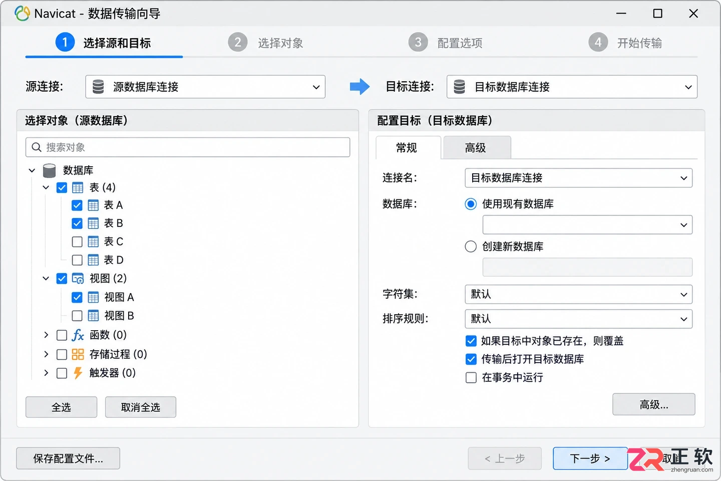Click the 表 (4) table group icon
Image resolution: width=721 pixels, height=481 pixels.
click(78, 188)
